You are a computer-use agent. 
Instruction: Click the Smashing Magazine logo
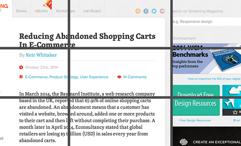pyautogui.click(x=5, y=8)
